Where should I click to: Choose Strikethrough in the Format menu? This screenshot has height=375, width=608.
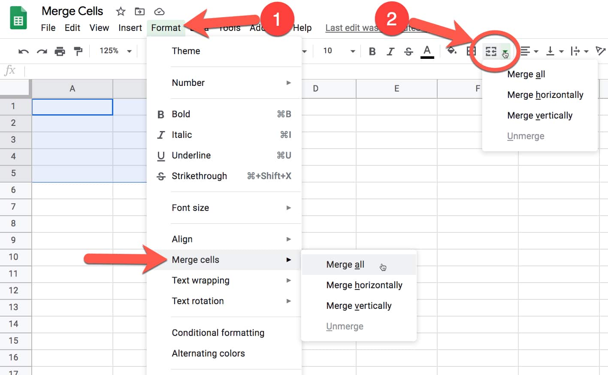224,176
